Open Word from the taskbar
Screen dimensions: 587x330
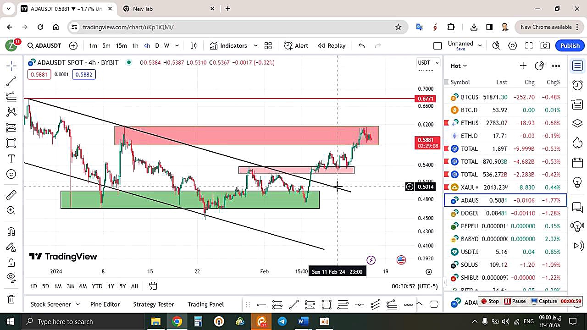click(x=303, y=321)
